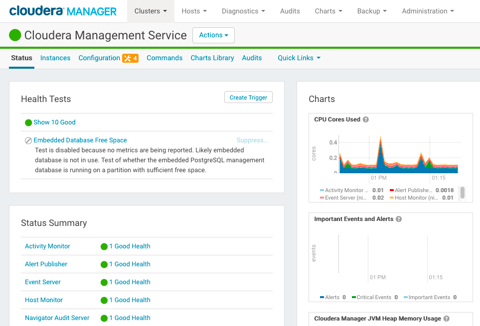This screenshot has width=480, height=326.
Task: Click the Important Events and Alerts chart title
Action: tap(353, 219)
